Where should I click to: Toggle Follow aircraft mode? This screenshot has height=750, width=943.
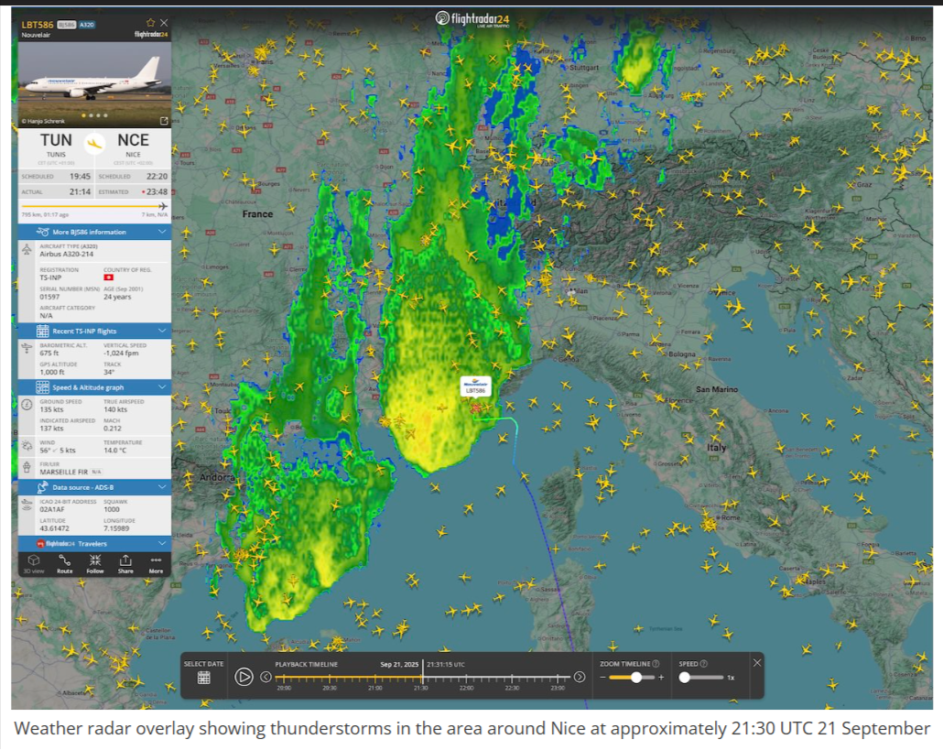(95, 562)
